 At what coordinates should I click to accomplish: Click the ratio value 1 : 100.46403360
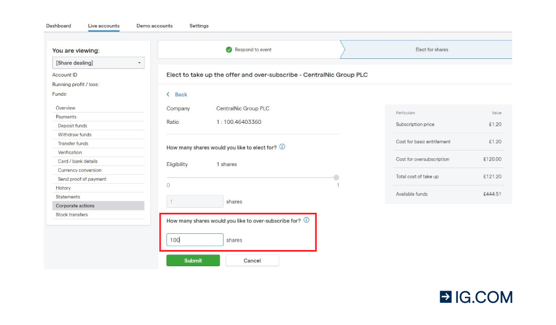point(239,122)
